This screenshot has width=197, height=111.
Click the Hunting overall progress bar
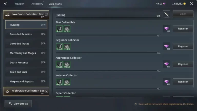tap(108, 18)
